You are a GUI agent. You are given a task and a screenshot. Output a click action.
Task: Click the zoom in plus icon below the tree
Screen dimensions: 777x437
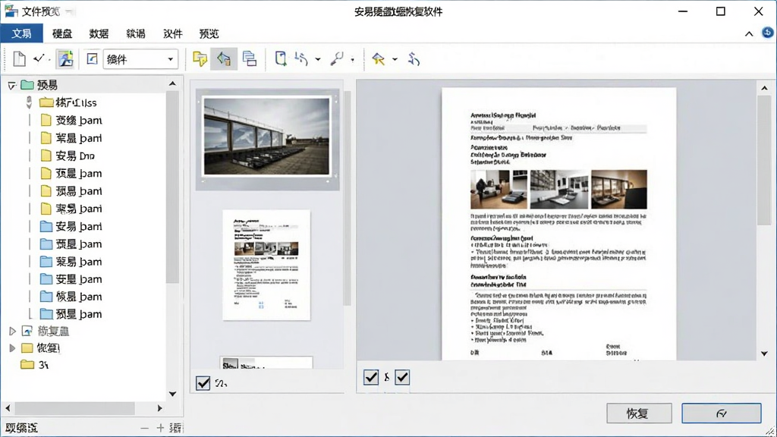pyautogui.click(x=160, y=428)
